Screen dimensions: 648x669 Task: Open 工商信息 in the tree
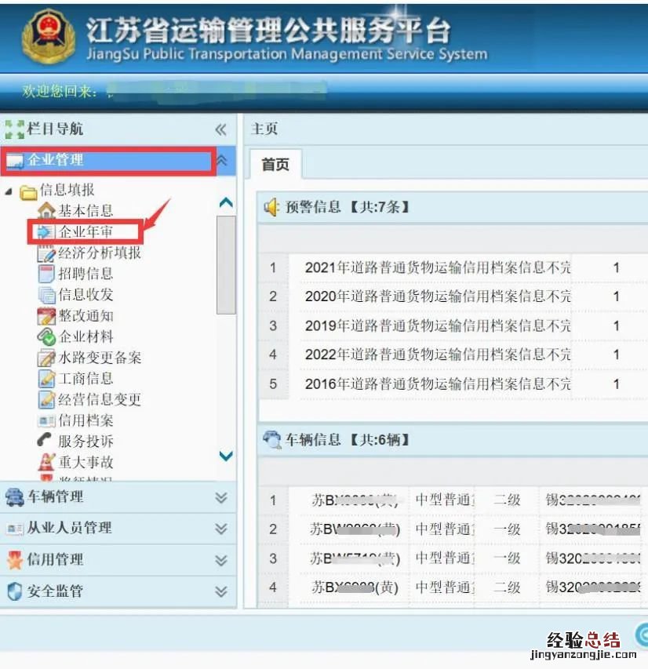coord(86,379)
